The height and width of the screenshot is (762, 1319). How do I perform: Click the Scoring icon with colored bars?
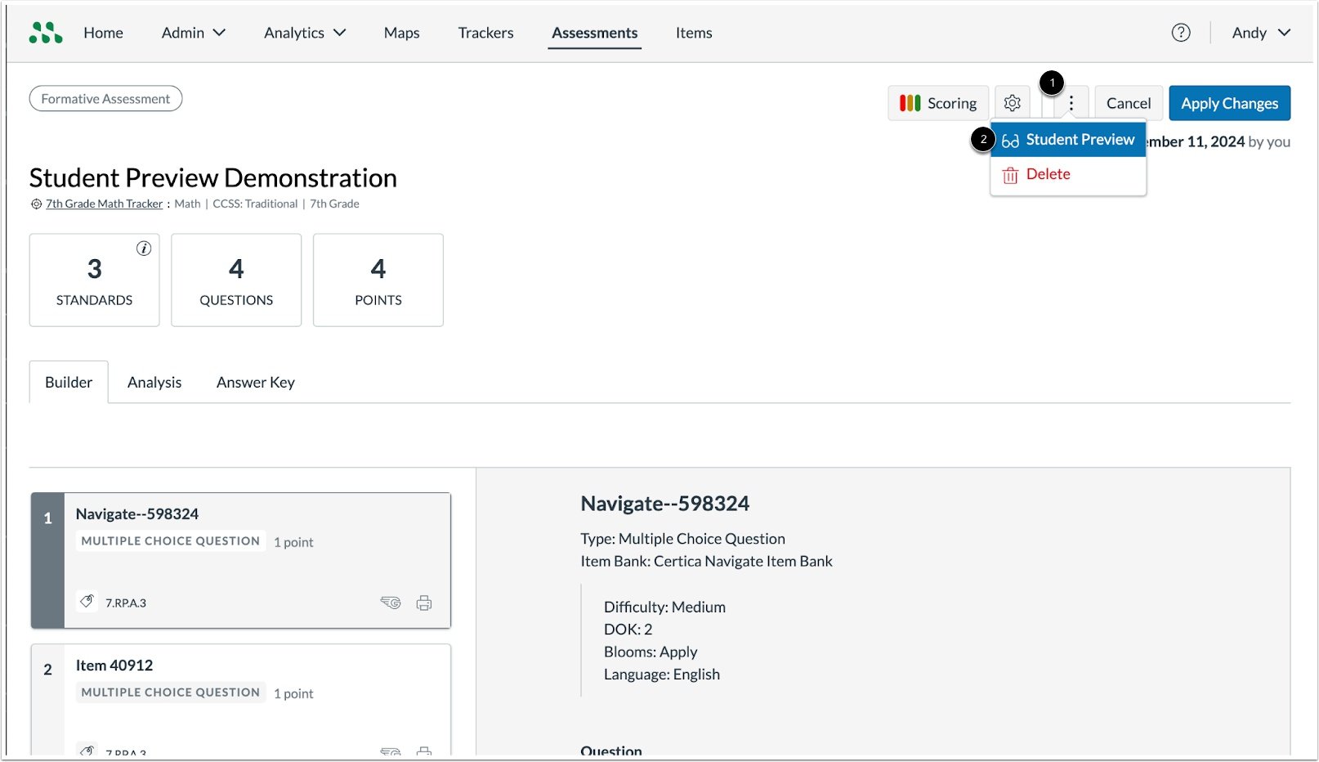pyautogui.click(x=910, y=103)
